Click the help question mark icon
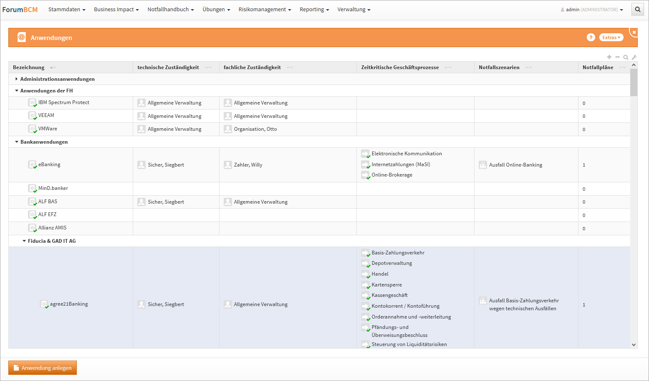This screenshot has height=381, width=649. [591, 37]
